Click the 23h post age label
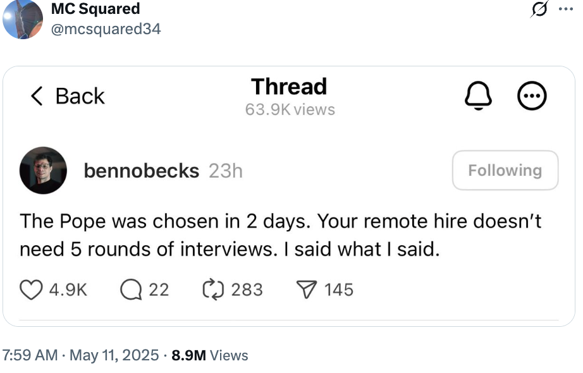The width and height of the screenshot is (583, 373). 225,170
